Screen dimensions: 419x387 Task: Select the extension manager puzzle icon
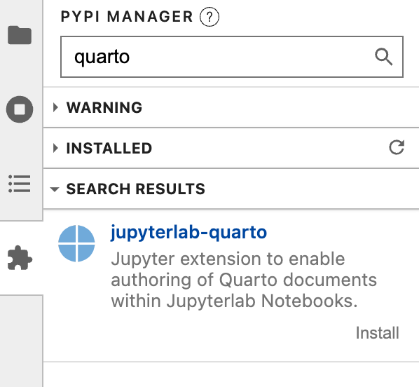pyautogui.click(x=20, y=257)
